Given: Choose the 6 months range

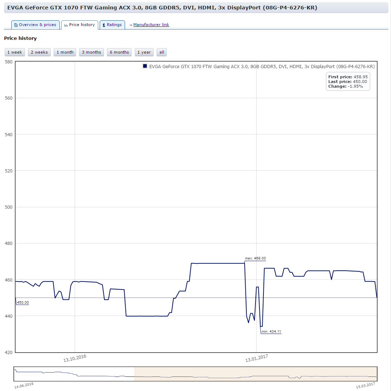Looking at the screenshot, I should coord(119,52).
